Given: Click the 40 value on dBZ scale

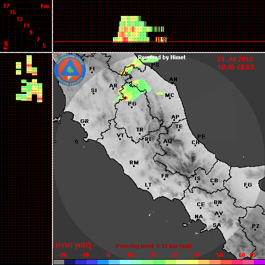Looking at the screenshot, I should coord(197,255).
